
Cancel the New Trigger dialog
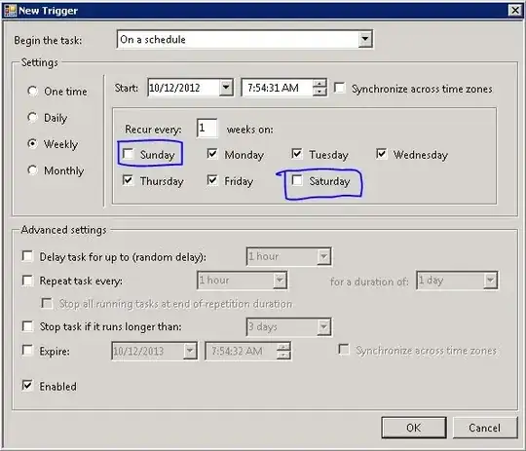485,428
